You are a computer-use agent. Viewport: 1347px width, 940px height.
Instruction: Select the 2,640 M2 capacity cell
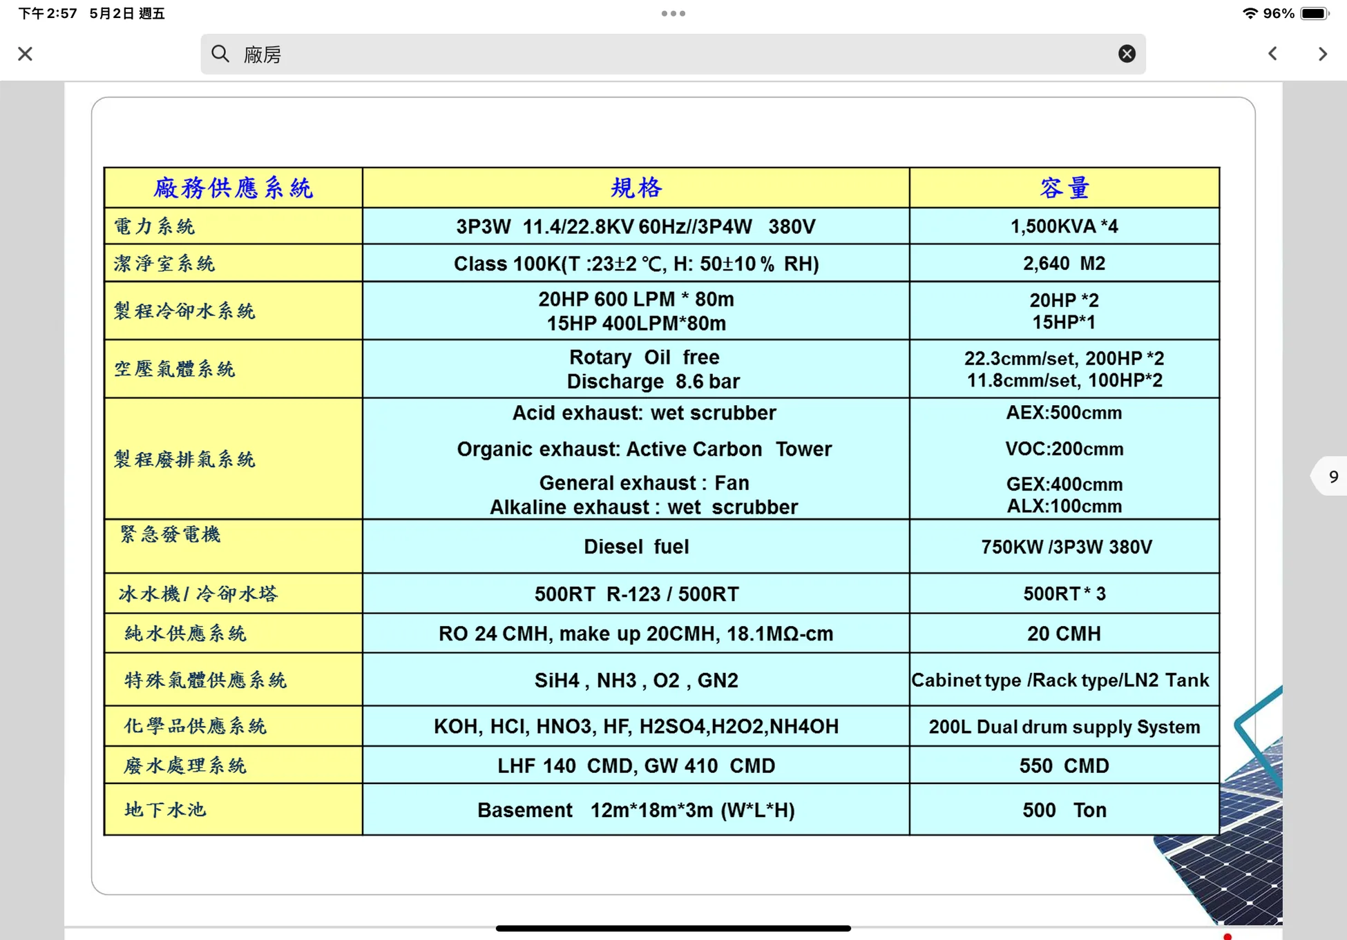click(x=1064, y=263)
